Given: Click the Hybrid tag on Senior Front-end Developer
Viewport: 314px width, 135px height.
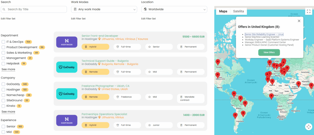Looking at the screenshot, I should point(96,47).
